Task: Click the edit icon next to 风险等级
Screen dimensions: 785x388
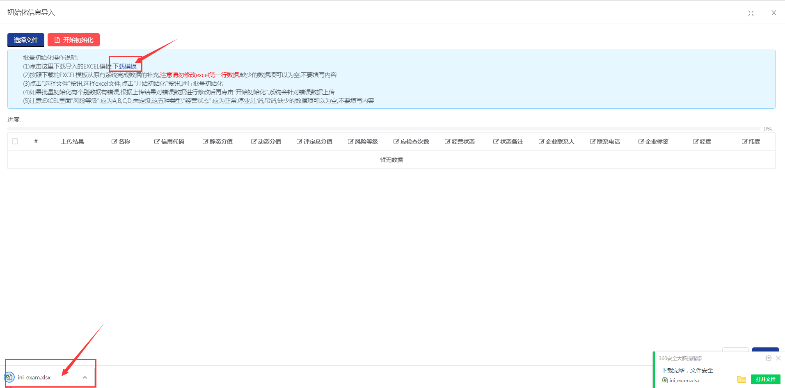Action: pyautogui.click(x=350, y=142)
